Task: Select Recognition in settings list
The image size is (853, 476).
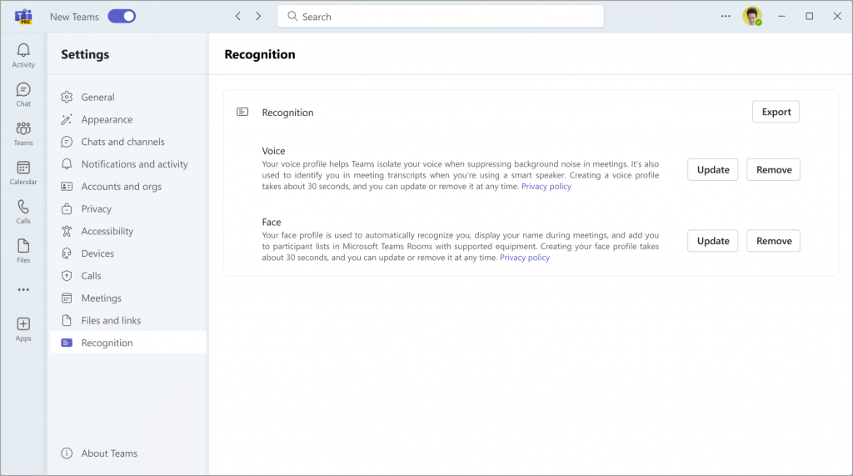Action: tap(127, 343)
